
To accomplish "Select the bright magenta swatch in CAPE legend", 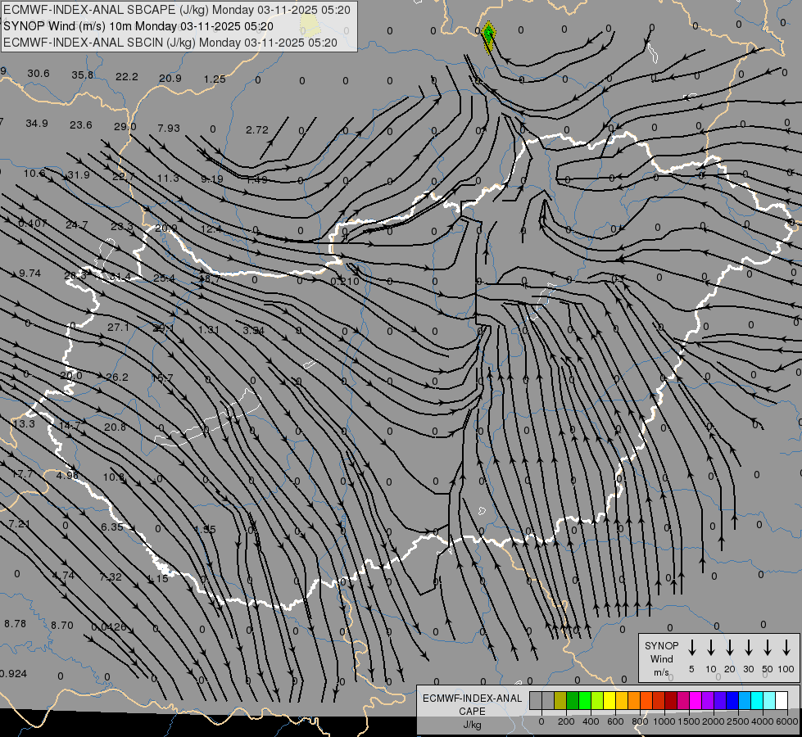I will tap(696, 700).
